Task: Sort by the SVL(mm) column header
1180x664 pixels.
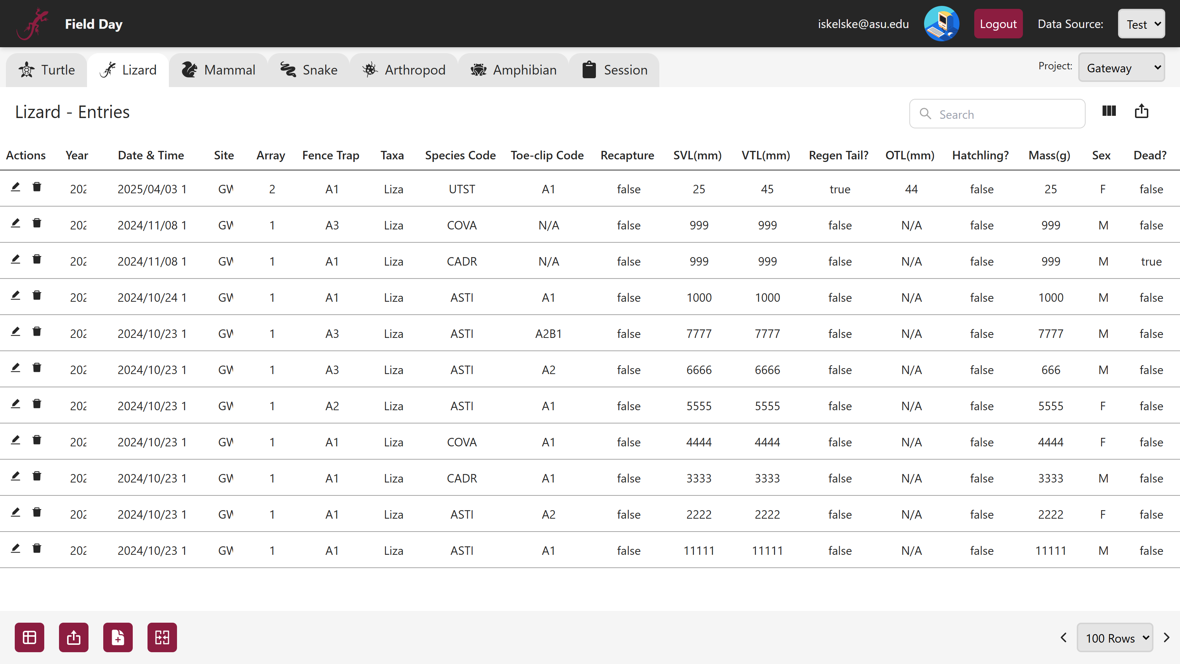Action: click(x=698, y=155)
